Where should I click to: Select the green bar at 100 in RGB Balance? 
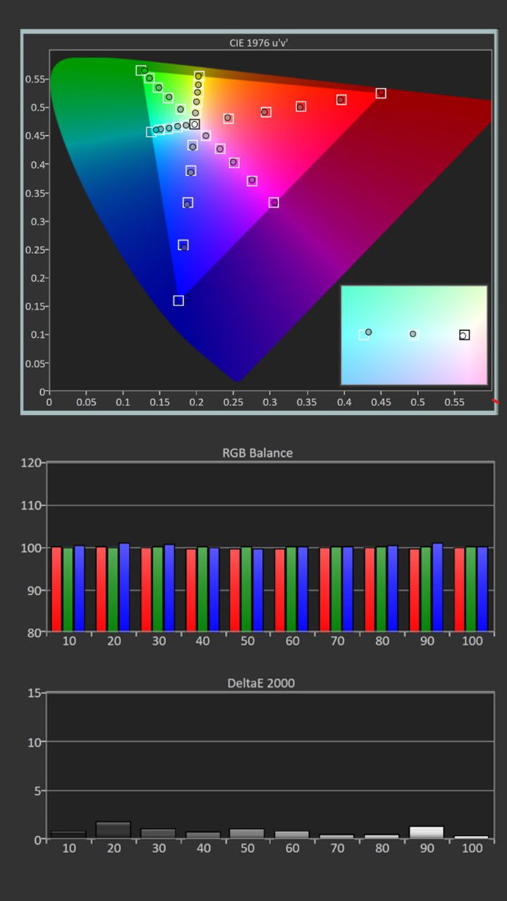coord(471,589)
